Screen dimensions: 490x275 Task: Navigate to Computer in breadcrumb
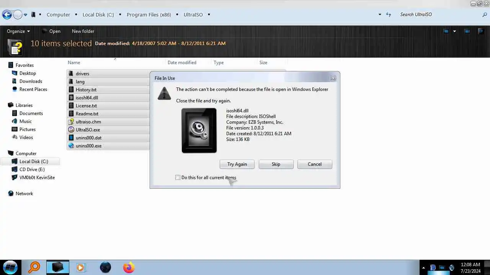tap(58, 15)
